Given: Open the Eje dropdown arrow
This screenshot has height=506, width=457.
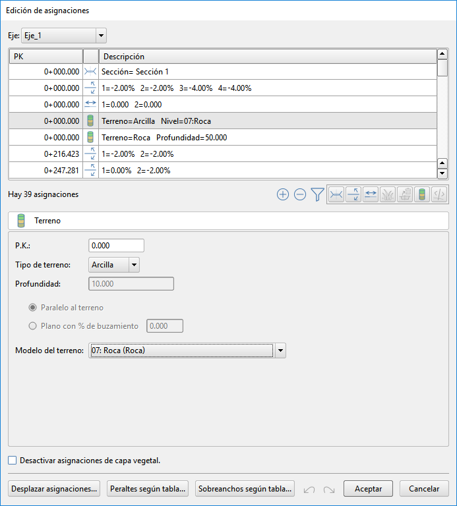Looking at the screenshot, I should pos(101,36).
